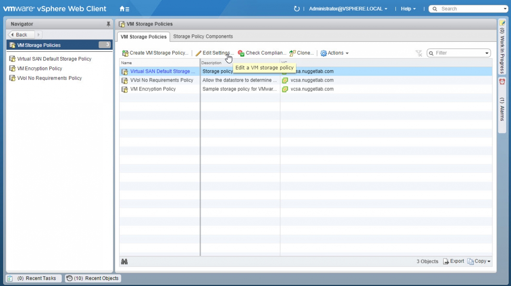This screenshot has height=286, width=511.
Task: Click the clear filter funnel icon
Action: tap(419, 53)
